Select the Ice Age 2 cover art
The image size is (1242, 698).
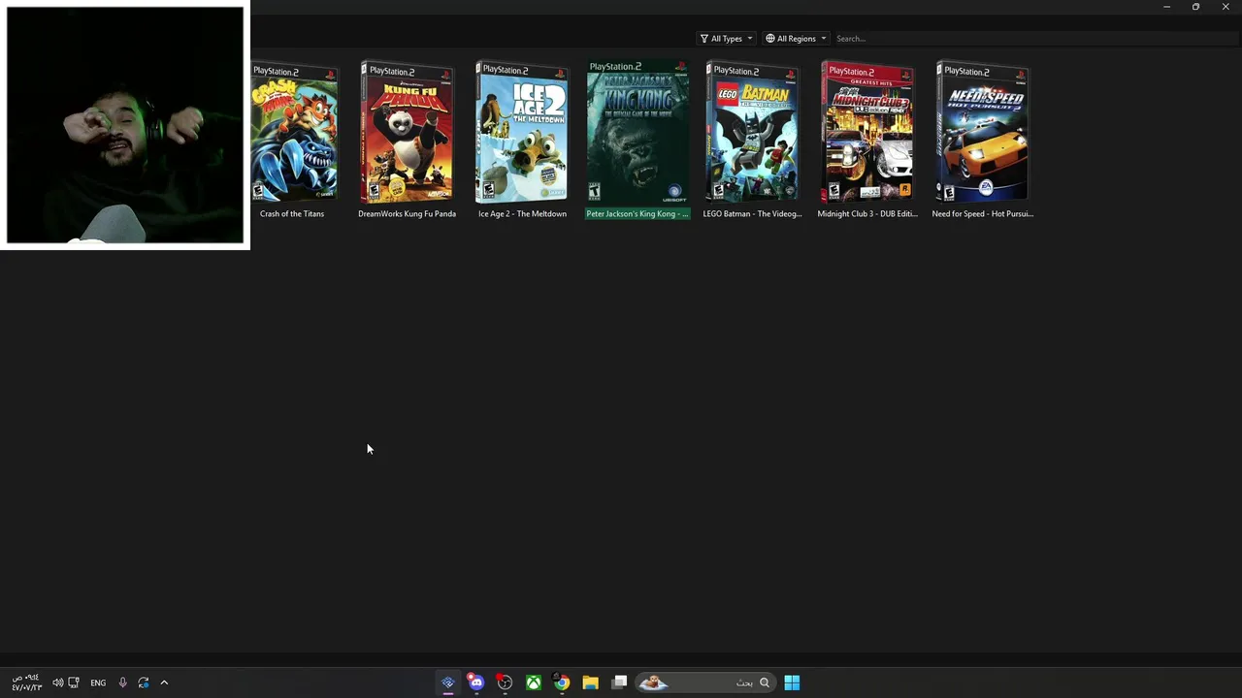pos(521,133)
